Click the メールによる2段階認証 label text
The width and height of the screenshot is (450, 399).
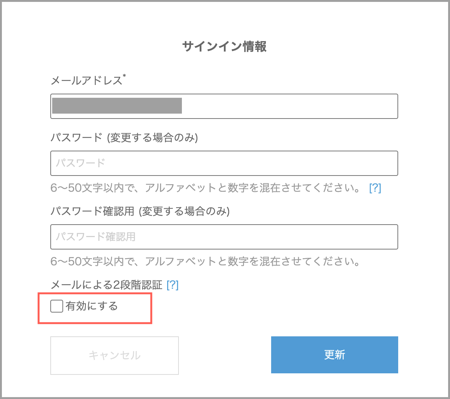[x=107, y=285]
